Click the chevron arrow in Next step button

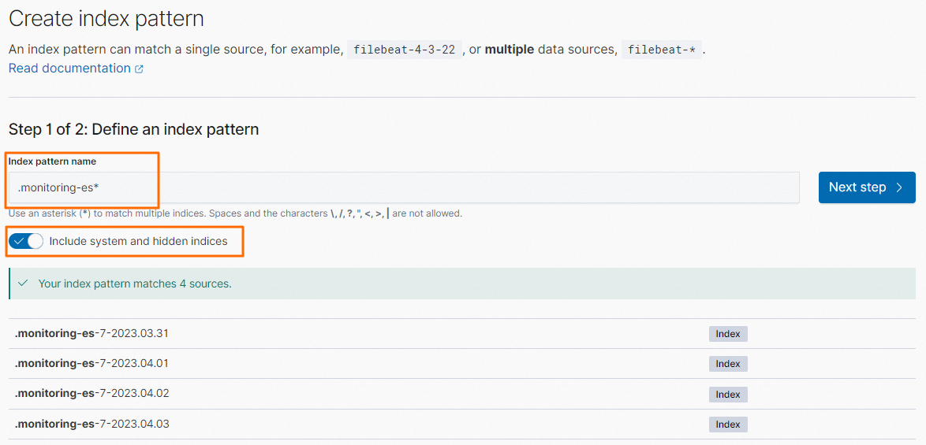pyautogui.click(x=899, y=187)
